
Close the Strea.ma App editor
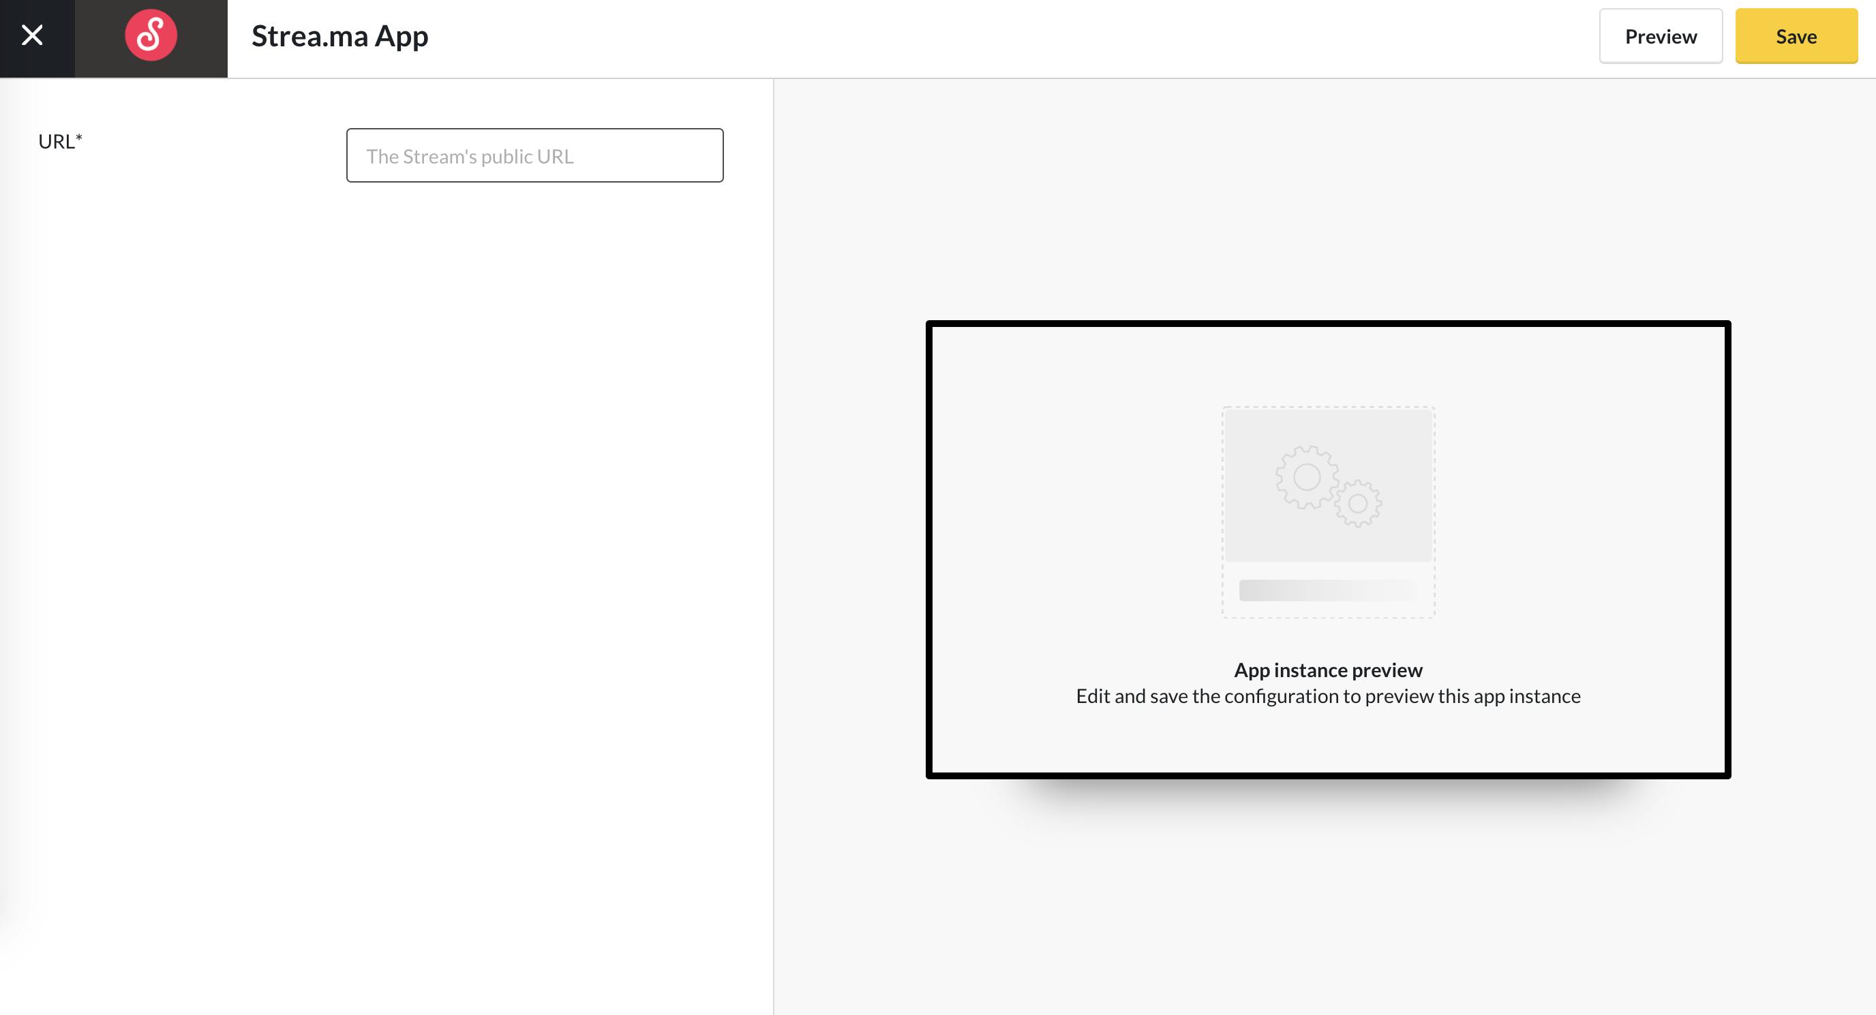click(x=32, y=35)
